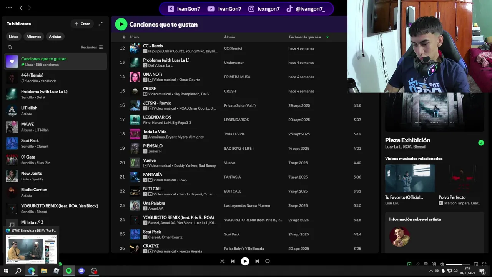Adjust the Spotify volume slider
The width and height of the screenshot is (492, 277).
pos(458,264)
